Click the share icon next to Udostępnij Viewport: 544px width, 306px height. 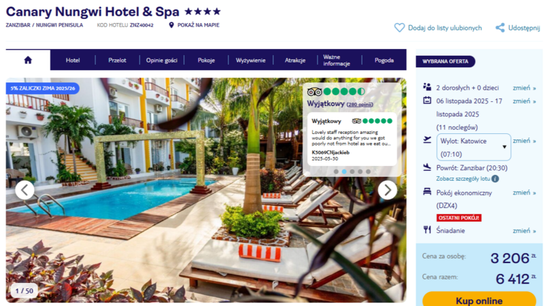coord(500,28)
